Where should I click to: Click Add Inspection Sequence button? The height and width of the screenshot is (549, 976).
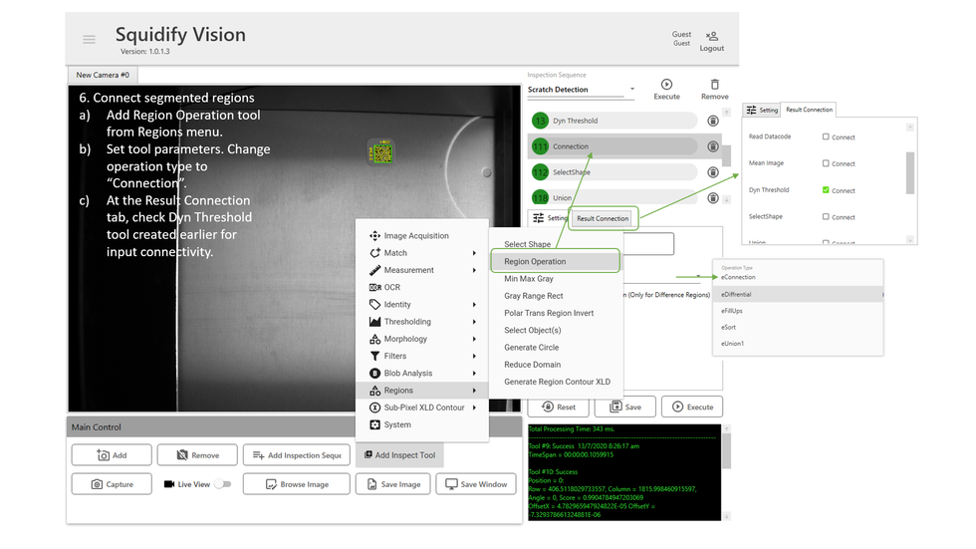297,455
